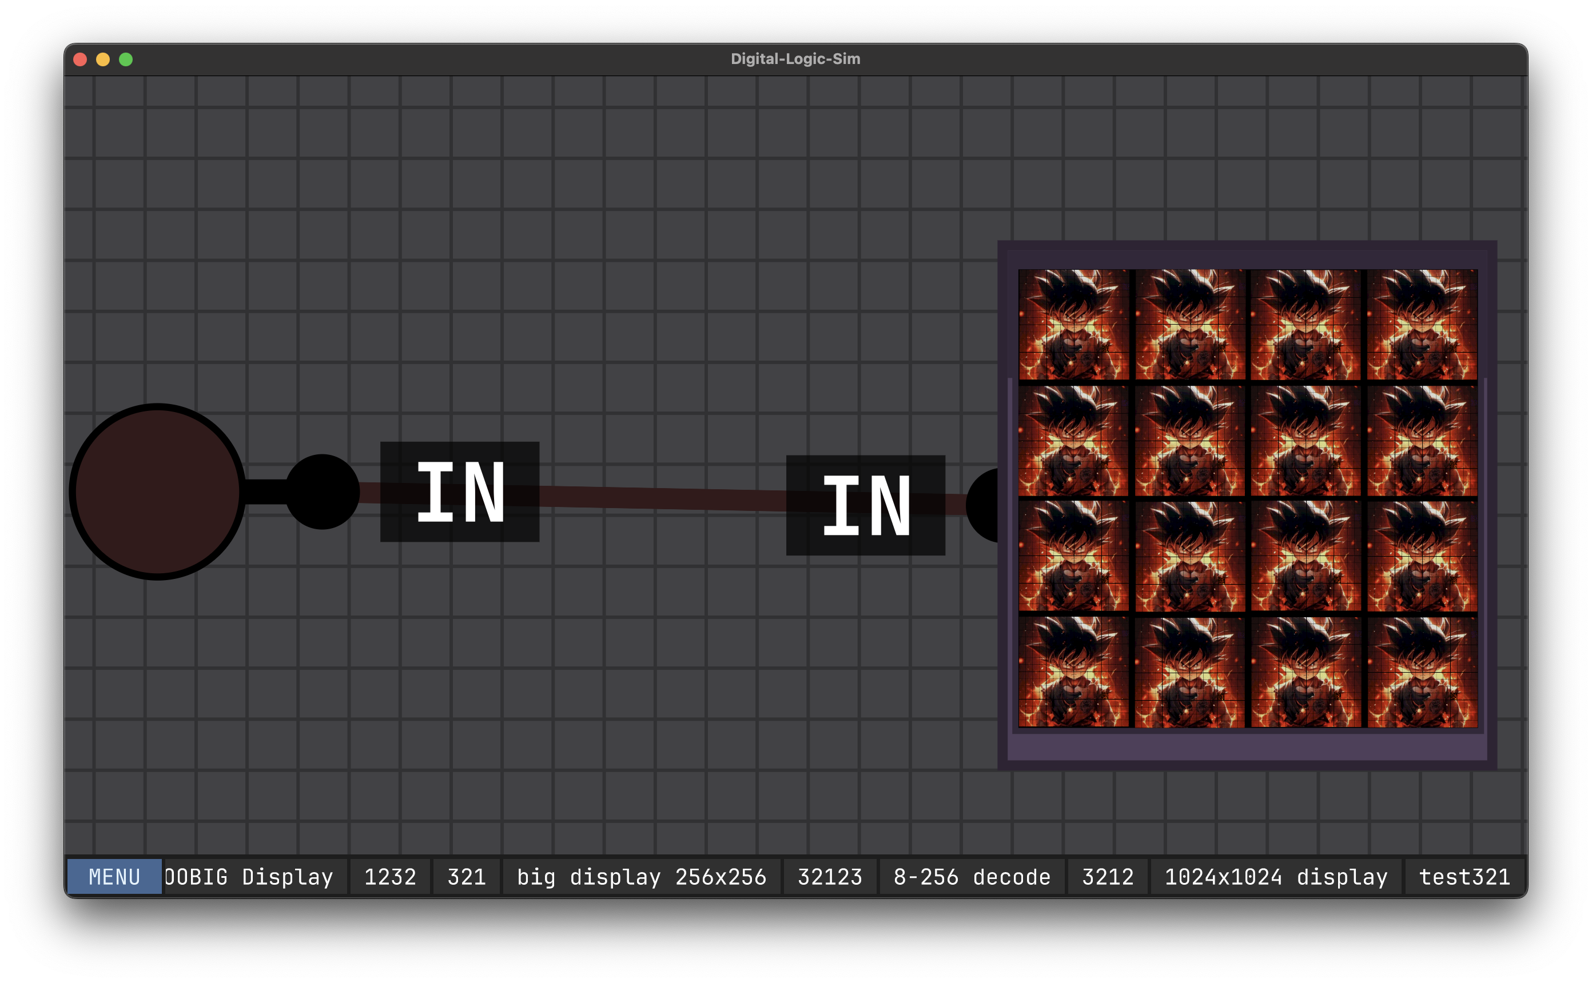Click the left IN label

pos(459,491)
